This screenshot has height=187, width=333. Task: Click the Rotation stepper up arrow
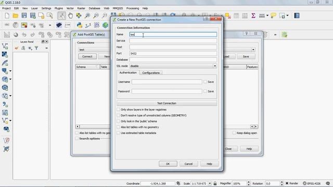[281, 182]
